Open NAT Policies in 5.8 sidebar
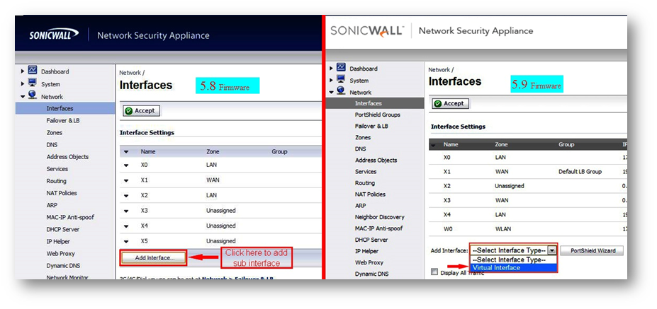The height and width of the screenshot is (309, 657). click(62, 193)
